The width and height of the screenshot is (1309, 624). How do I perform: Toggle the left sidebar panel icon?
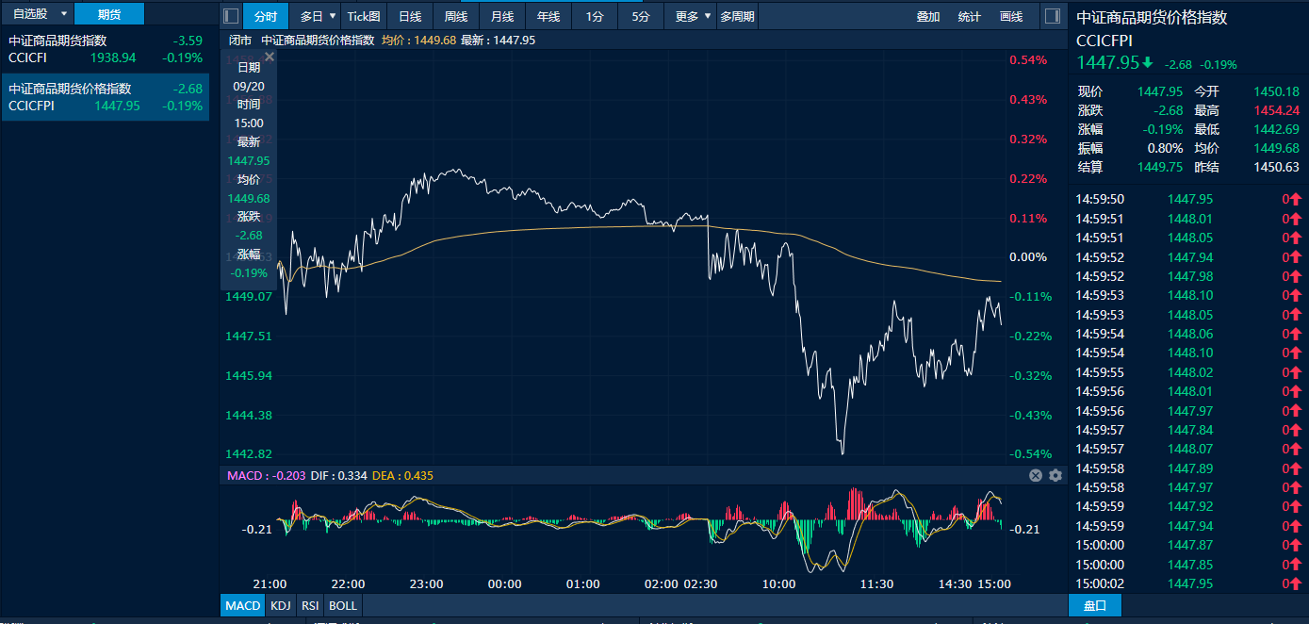pyautogui.click(x=231, y=16)
